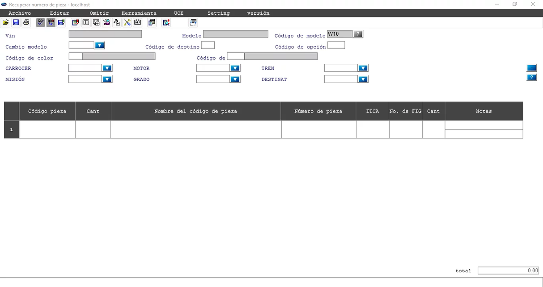Click the wrench and screwdriver tools icon
Viewport: 543px width, 287px height.
[127, 22]
